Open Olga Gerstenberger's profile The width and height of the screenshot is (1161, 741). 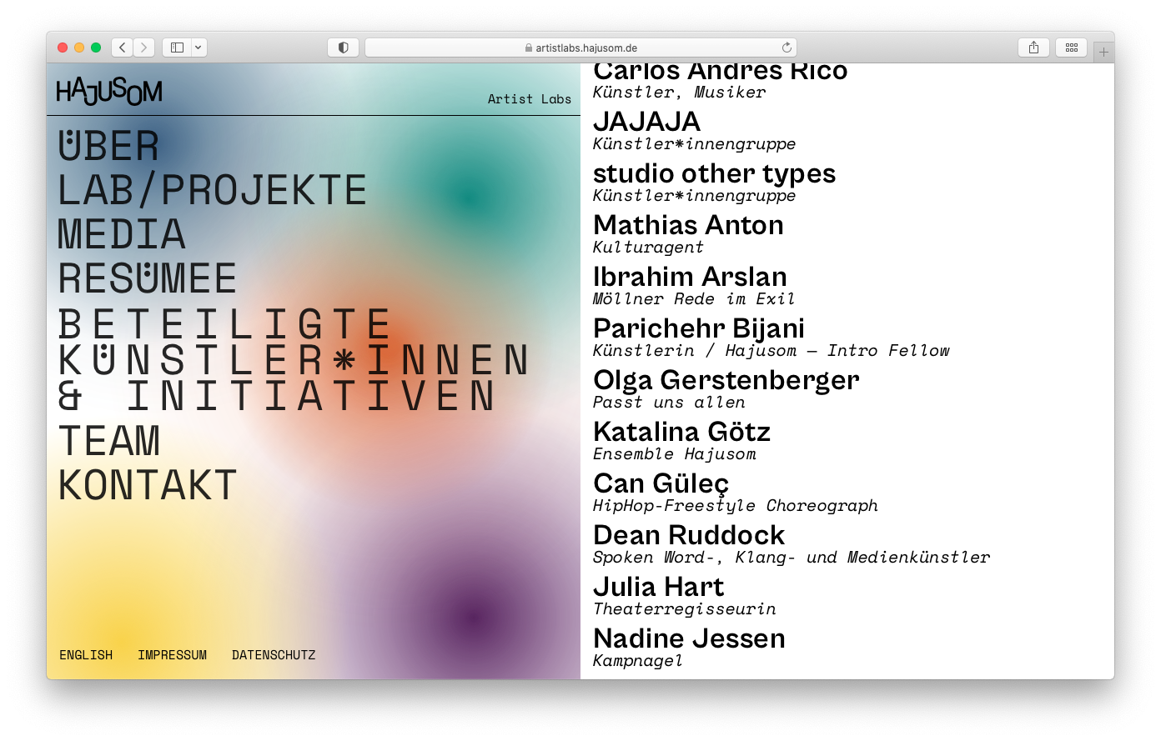click(726, 380)
